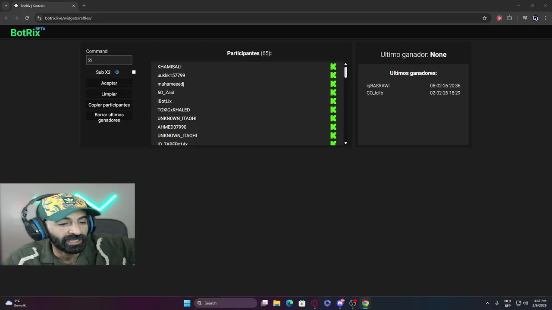Open Opera GX from the taskbar
Viewport: 552px width, 310px height.
pos(315,303)
